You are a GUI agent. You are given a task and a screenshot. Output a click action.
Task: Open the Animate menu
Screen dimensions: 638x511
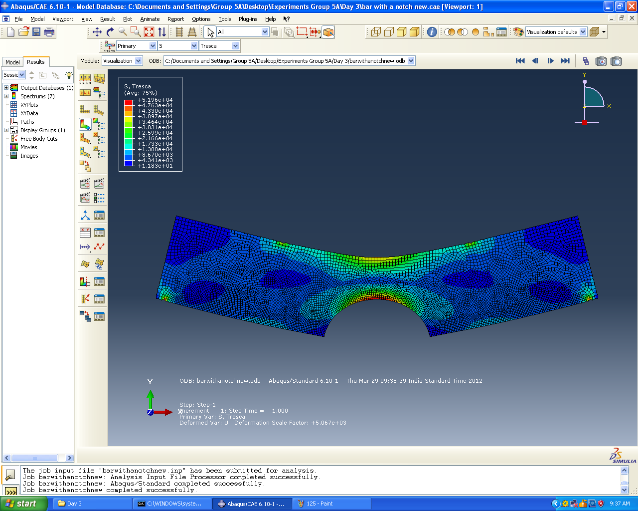150,19
